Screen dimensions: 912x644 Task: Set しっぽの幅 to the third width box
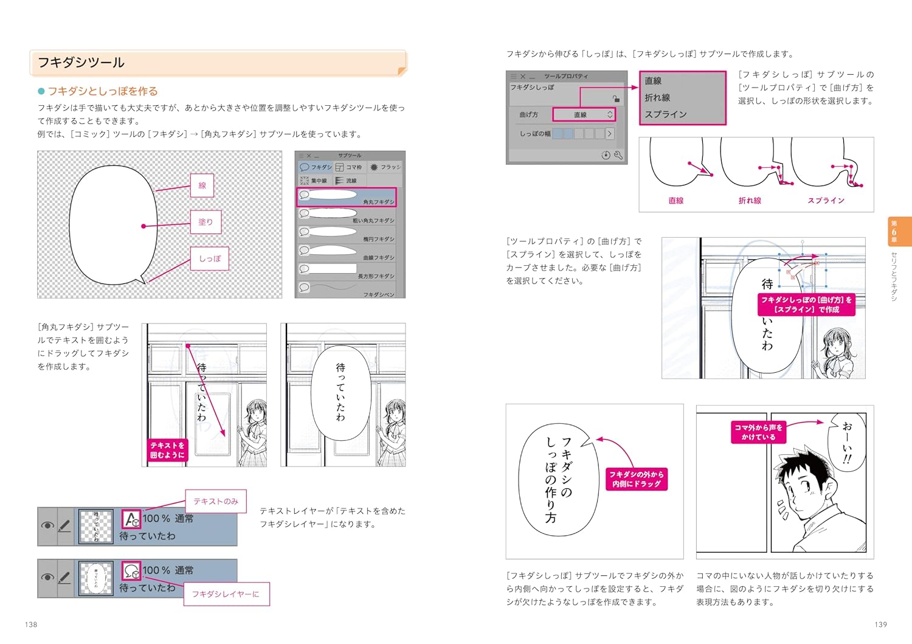click(x=578, y=133)
